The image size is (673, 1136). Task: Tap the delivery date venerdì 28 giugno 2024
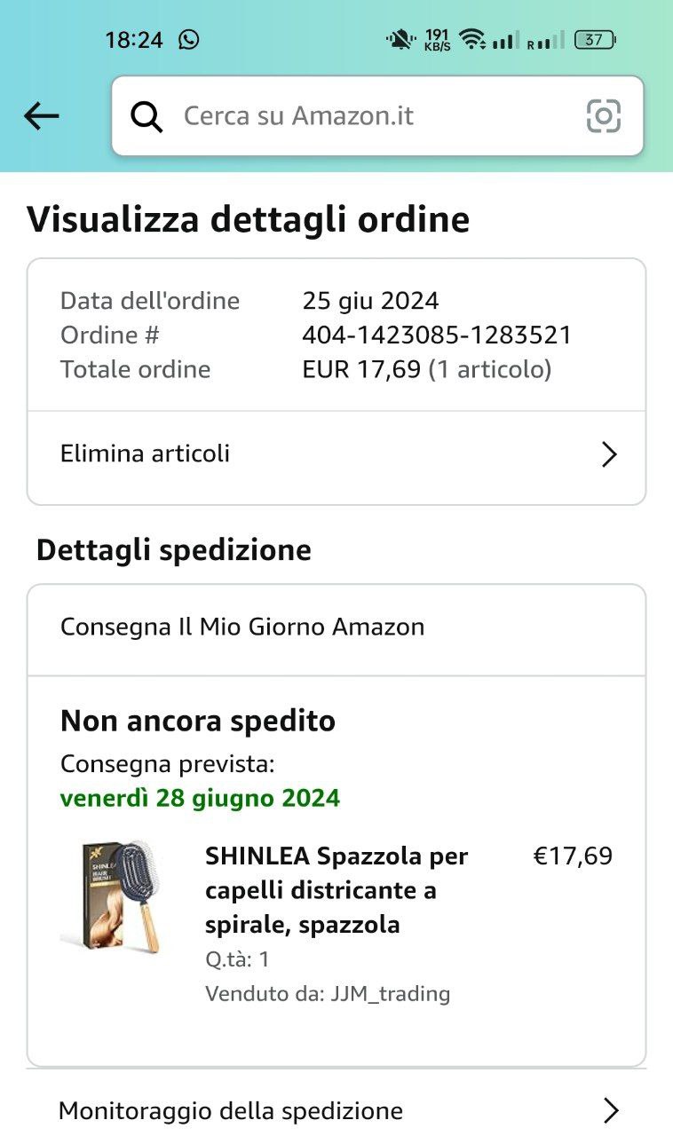point(200,798)
